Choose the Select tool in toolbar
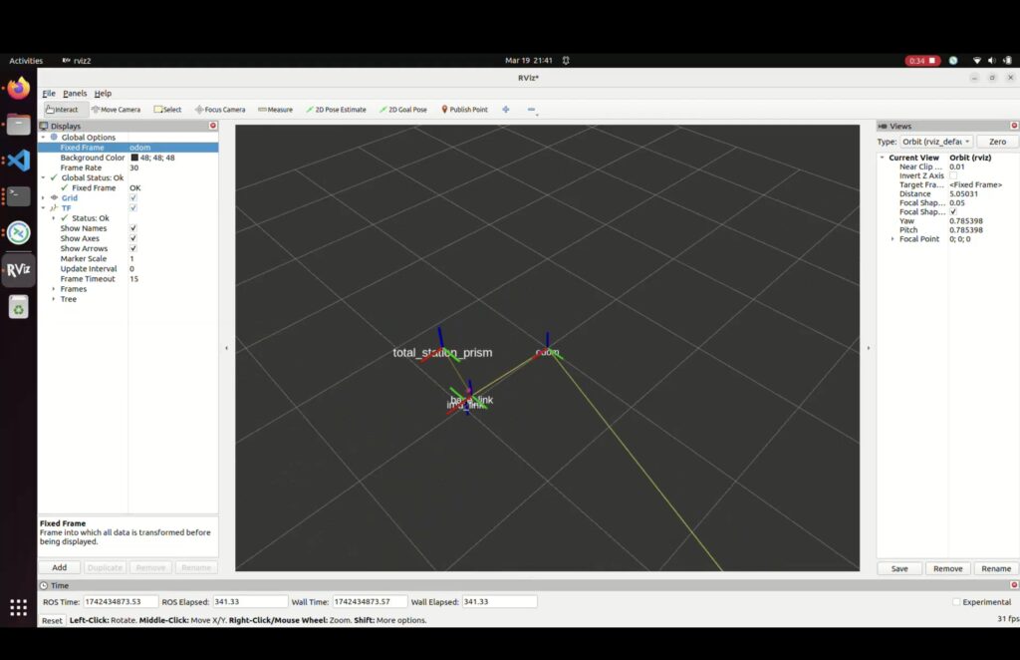 167,110
